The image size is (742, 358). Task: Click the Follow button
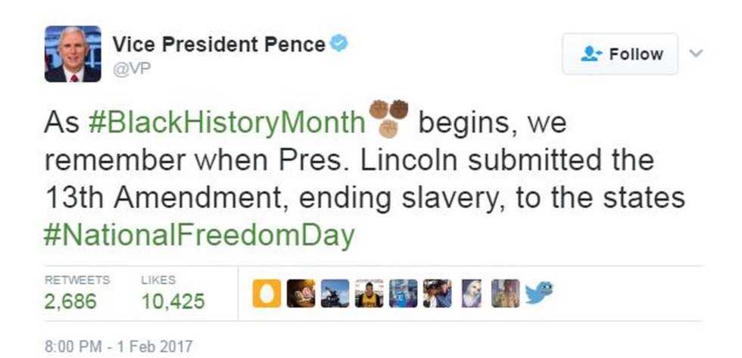(x=619, y=54)
